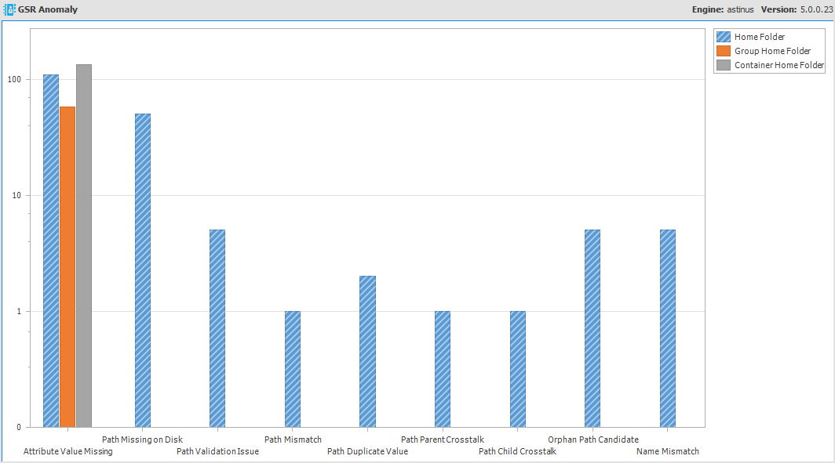
Task: Click the GSR Anomaly panel title
Action: click(48, 9)
